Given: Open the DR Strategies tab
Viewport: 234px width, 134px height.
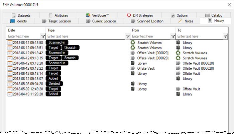Looking at the screenshot, I should [139, 15].
